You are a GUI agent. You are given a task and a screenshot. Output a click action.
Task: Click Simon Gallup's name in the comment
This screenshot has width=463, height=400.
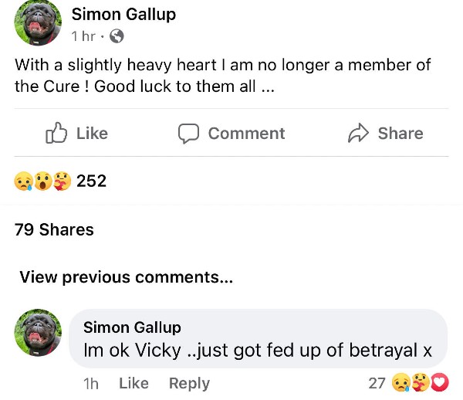tap(132, 327)
